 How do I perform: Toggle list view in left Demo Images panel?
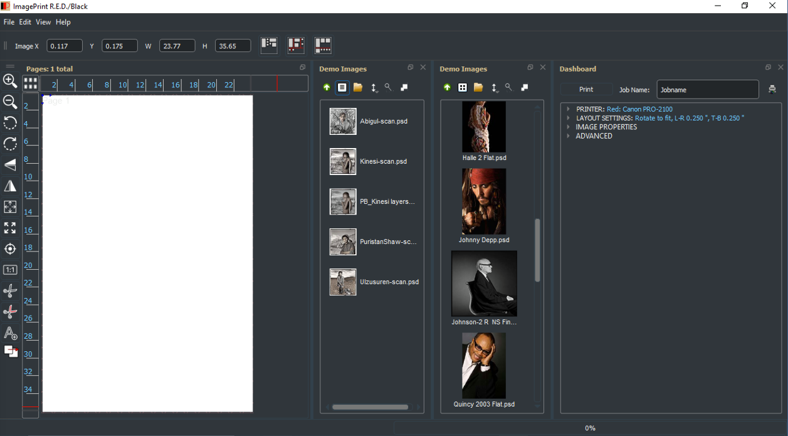coord(342,88)
